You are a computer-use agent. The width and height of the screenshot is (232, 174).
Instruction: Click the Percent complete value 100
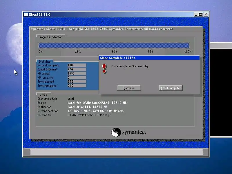(x=77, y=65)
